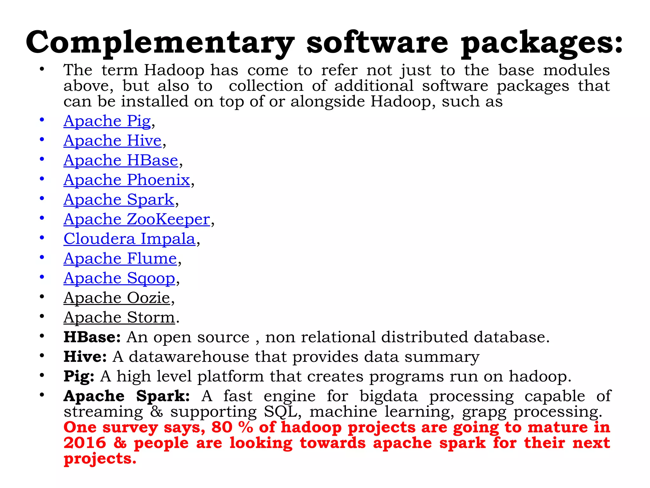Image resolution: width=650 pixels, height=488 pixels.
Task: Click the line starting 'The term Hadoop has come'
Action: tap(337, 71)
